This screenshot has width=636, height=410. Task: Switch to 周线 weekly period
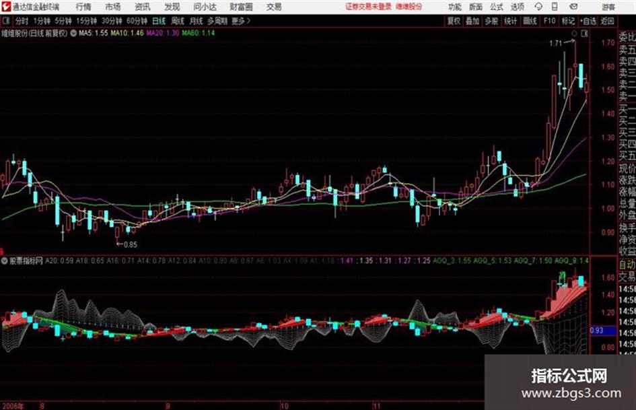coord(178,21)
